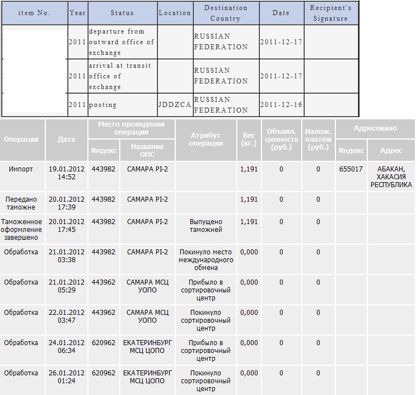Click 'Покинуло место международного обмена' attribute
This screenshot has width=416, height=395.
coord(206,259)
